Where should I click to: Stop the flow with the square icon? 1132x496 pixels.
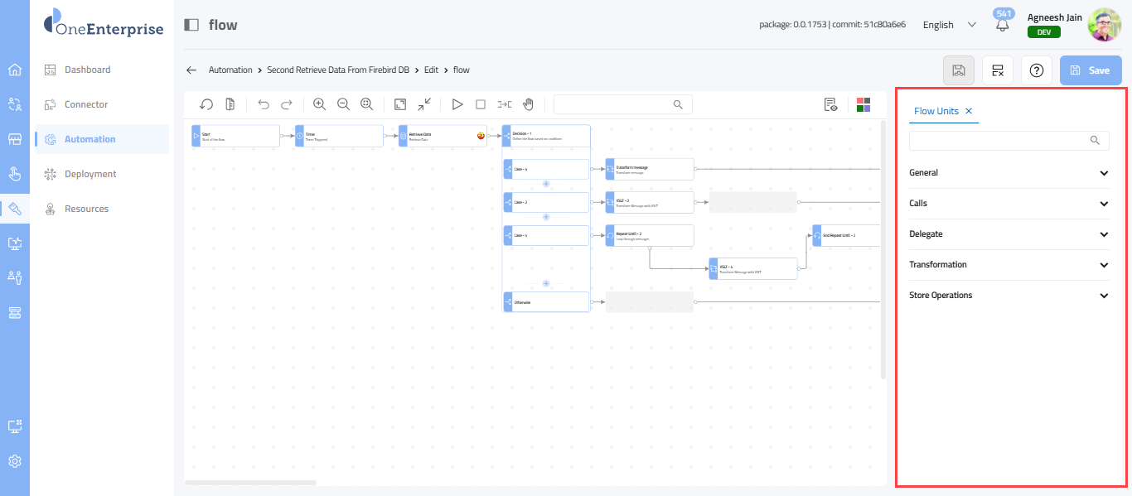point(480,104)
